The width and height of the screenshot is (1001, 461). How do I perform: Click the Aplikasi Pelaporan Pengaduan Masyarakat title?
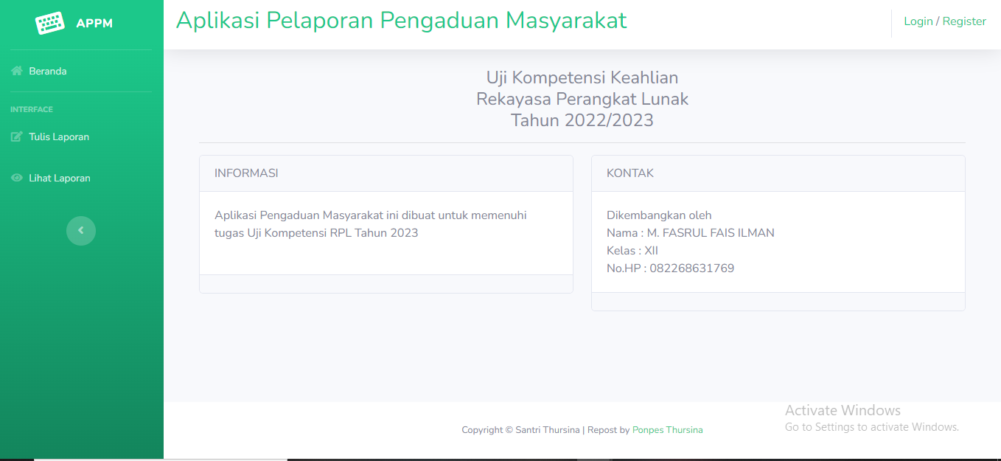pos(401,21)
